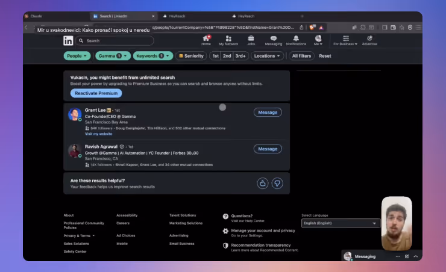Open My Network icon
Screen dimensions: 446x272
coord(228,40)
